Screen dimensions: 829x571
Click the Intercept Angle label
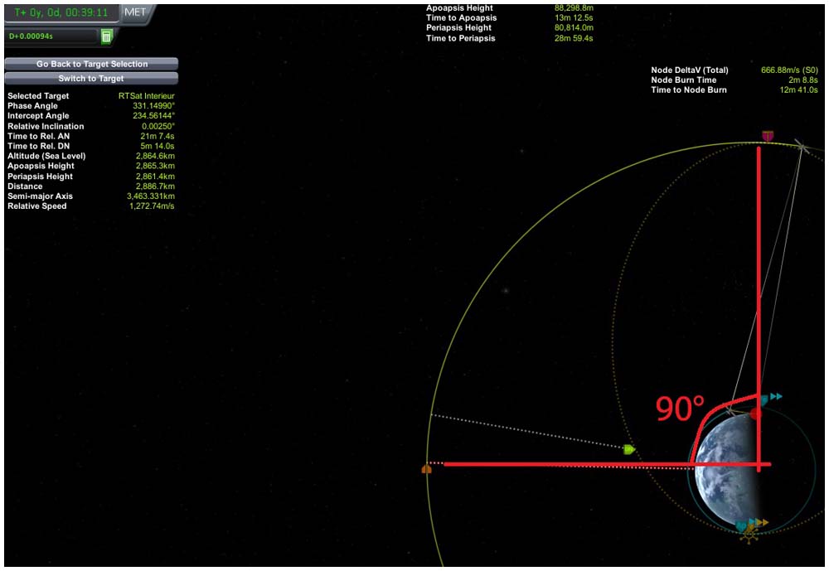pos(38,116)
